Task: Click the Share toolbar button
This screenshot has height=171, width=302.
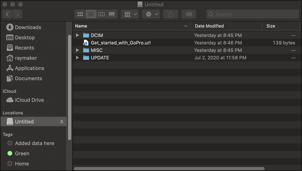Action: coord(171,14)
